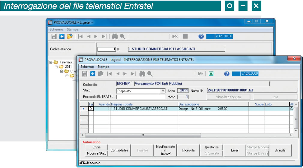This screenshot has width=303, height=168.
Task: Collapse the 01-2 folder tree node
Action: pos(61,71)
